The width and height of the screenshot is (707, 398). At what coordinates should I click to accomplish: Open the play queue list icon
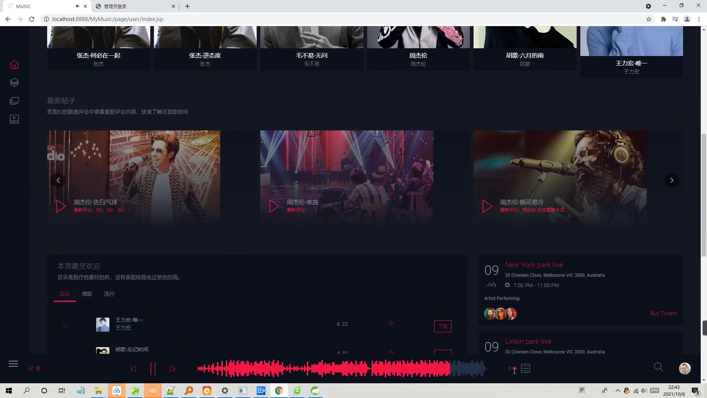click(x=525, y=369)
